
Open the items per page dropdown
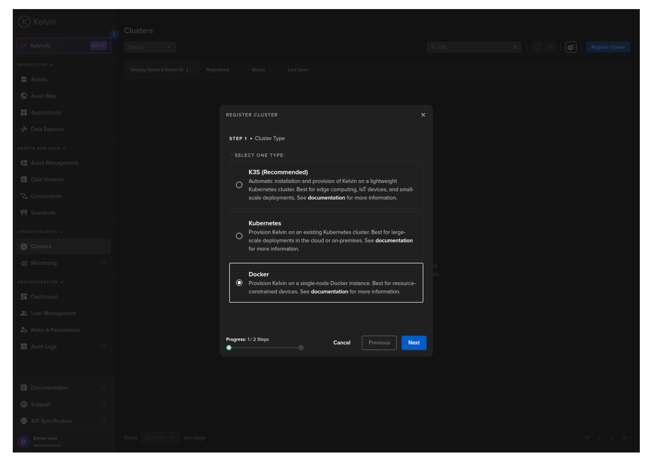pos(160,438)
